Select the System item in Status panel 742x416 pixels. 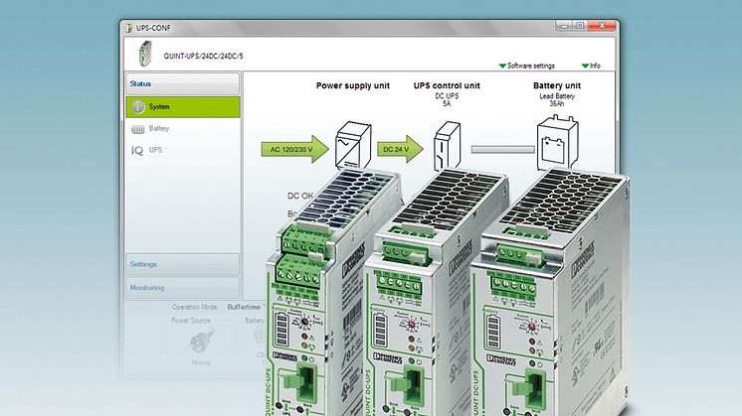pos(183,107)
